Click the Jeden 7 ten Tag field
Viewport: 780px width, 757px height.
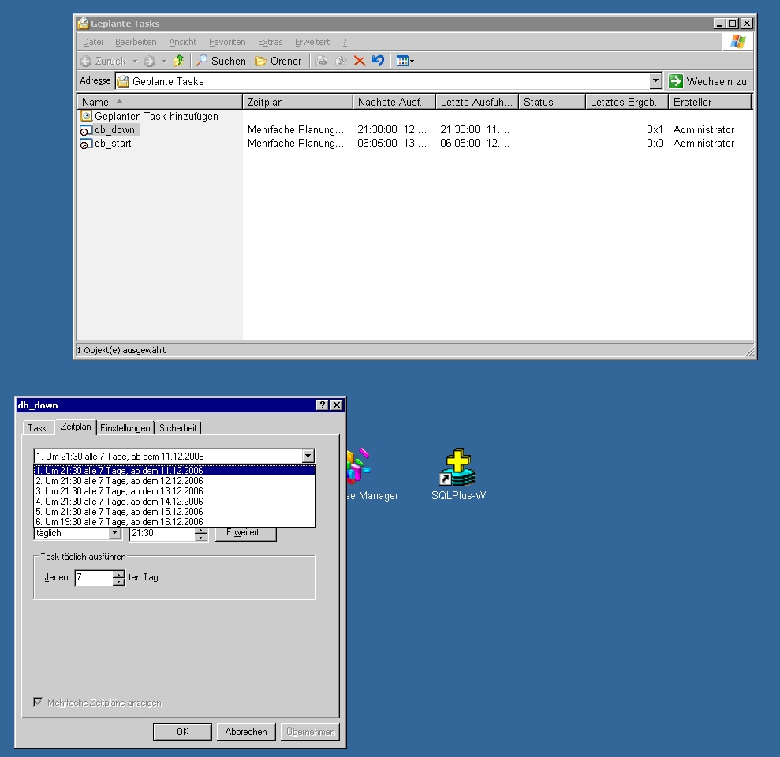pyautogui.click(x=94, y=577)
